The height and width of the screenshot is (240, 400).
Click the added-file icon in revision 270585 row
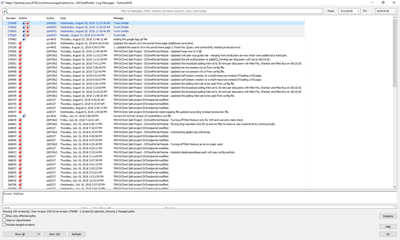tap(24, 35)
